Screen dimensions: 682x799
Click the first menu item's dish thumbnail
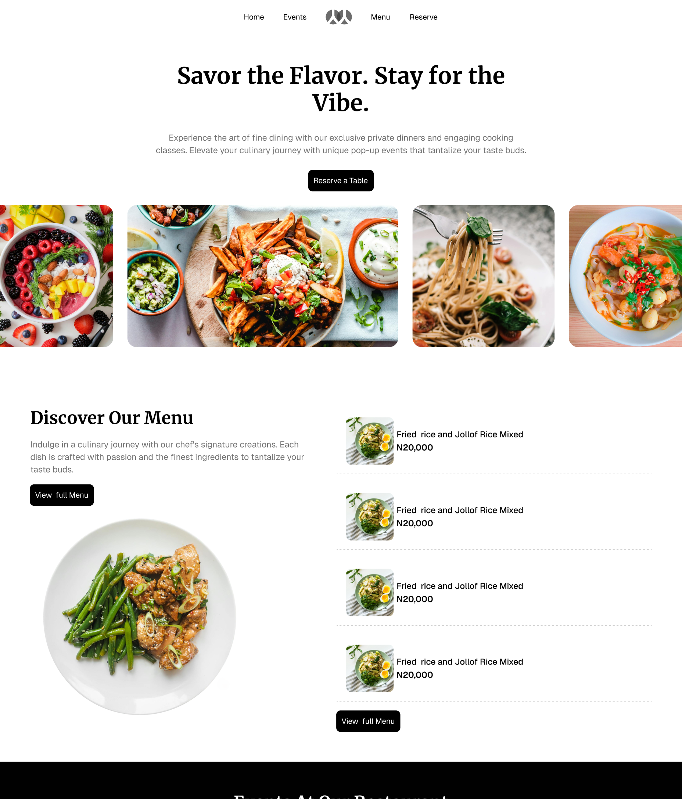pyautogui.click(x=370, y=441)
